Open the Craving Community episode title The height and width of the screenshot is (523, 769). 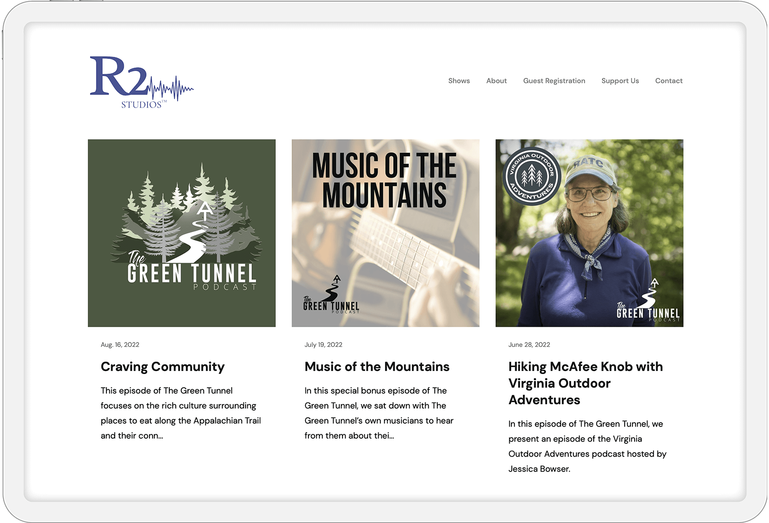[x=162, y=367]
